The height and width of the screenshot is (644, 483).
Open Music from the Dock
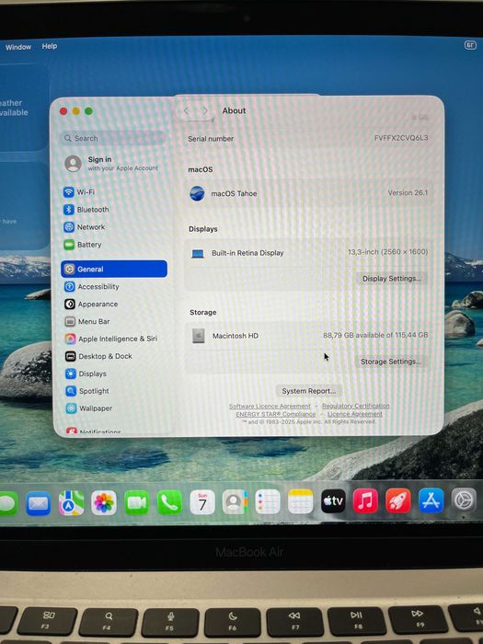point(365,501)
